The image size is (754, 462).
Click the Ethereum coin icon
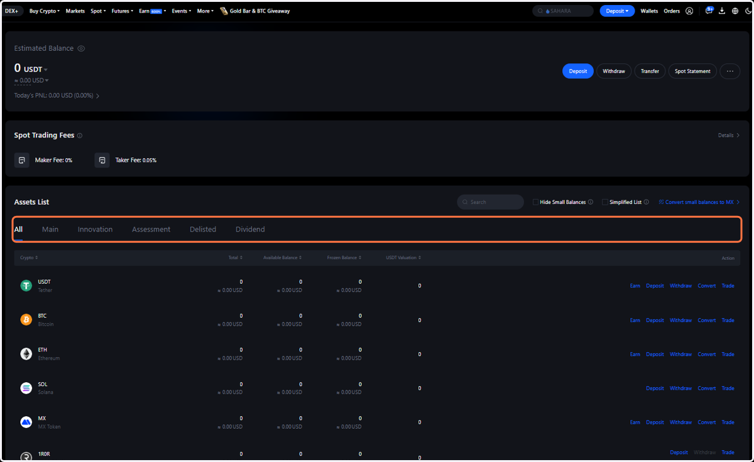[x=26, y=354]
